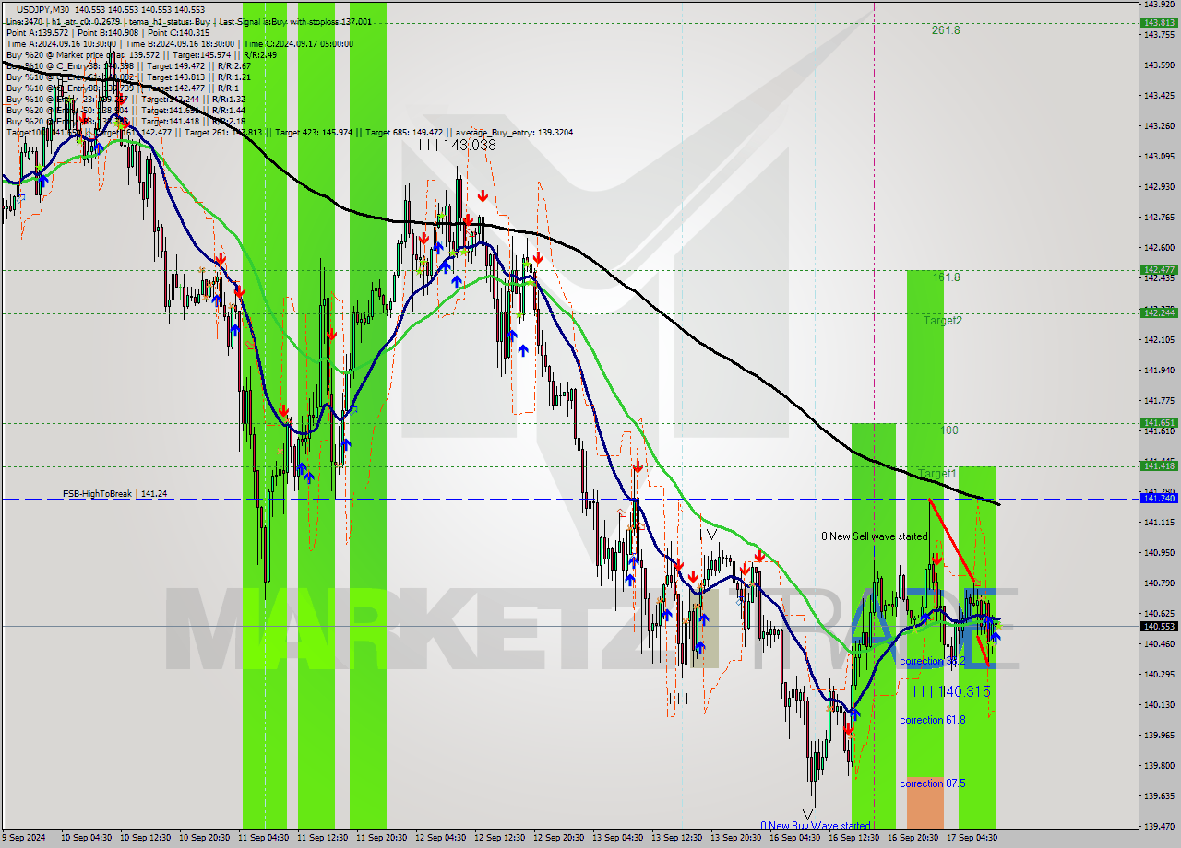The height and width of the screenshot is (848, 1181).
Task: Click the Time A:2024.09.16 10:30:00 line
Action: click(61, 43)
